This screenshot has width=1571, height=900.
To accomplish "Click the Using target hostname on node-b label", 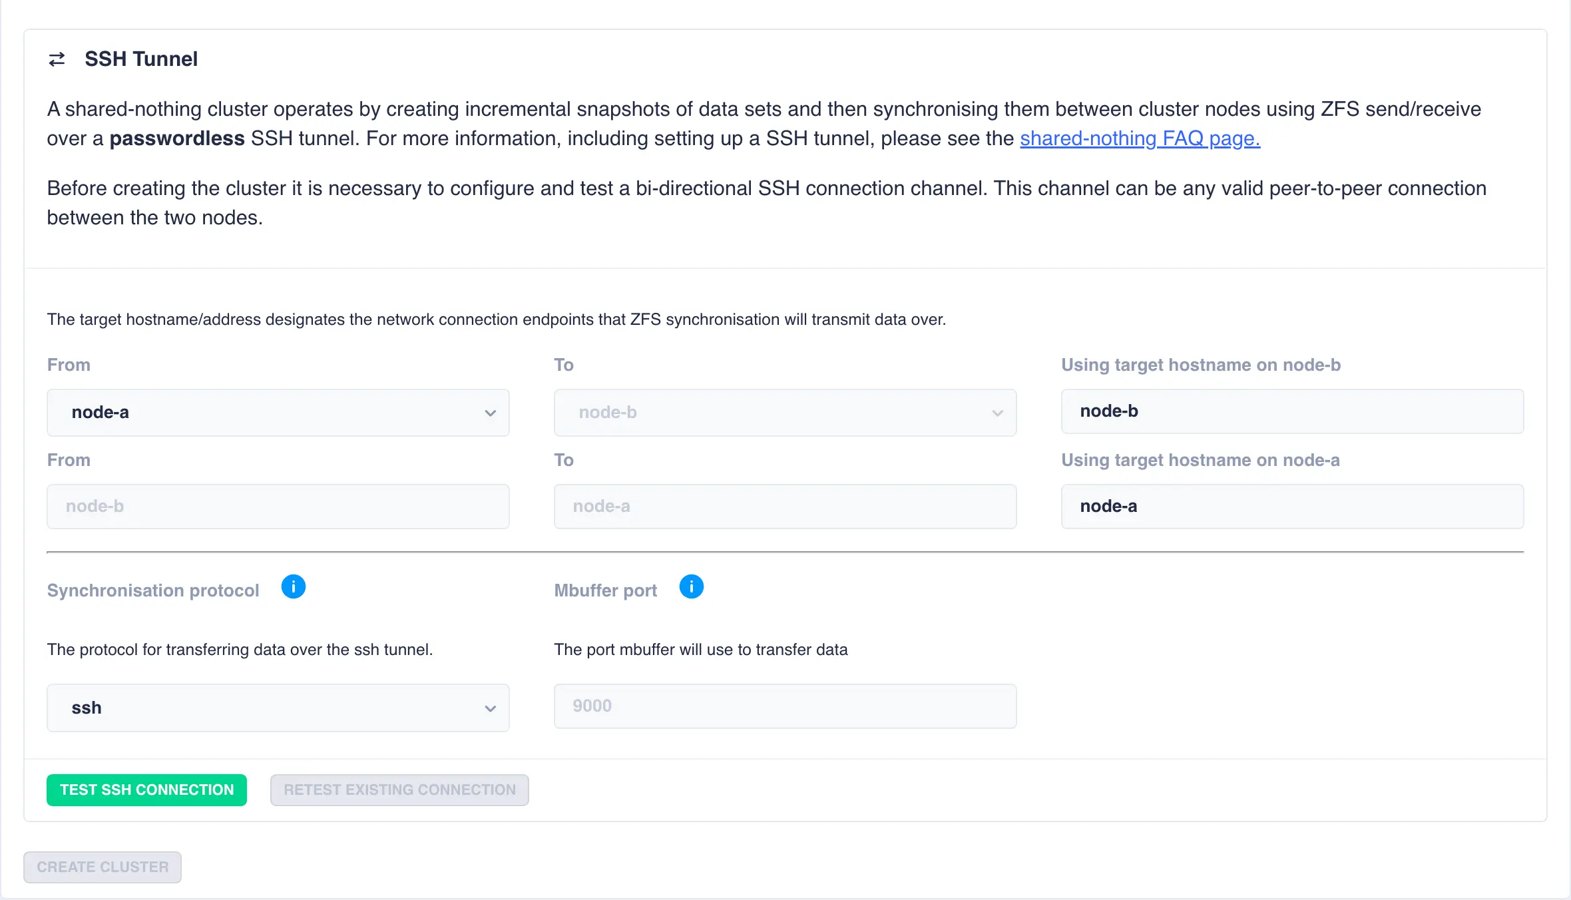I will 1200,365.
